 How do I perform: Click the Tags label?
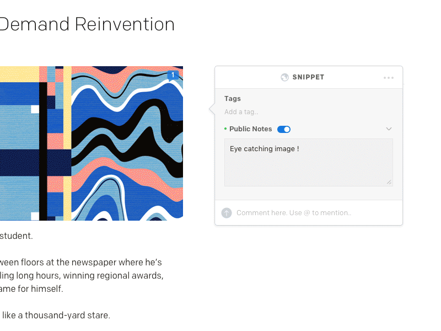pos(232,98)
